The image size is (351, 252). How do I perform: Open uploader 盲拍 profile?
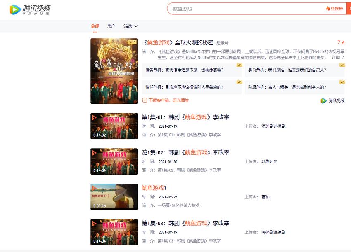click(x=265, y=197)
